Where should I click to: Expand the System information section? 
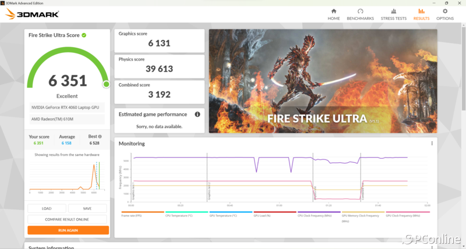[52, 247]
